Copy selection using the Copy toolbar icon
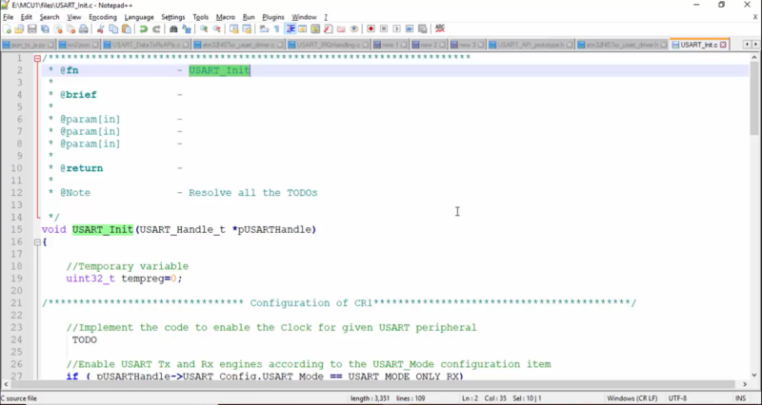This screenshot has width=762, height=405. (113, 29)
